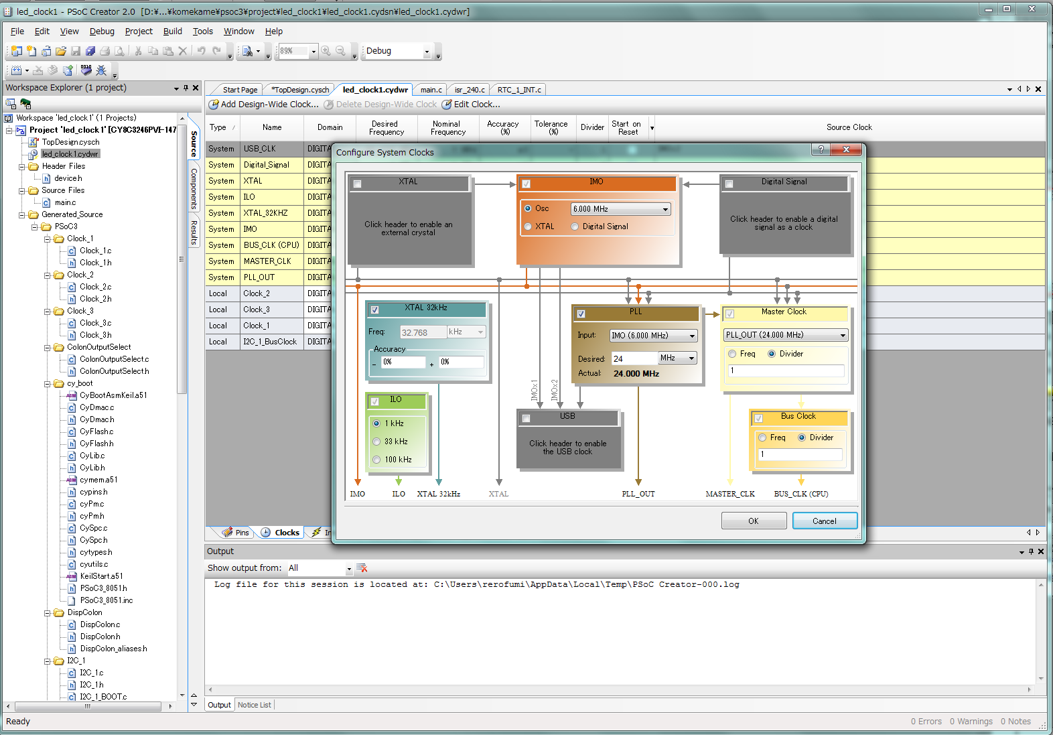Image resolution: width=1053 pixels, height=735 pixels.
Task: Click the Program device chip icon
Action: [86, 70]
